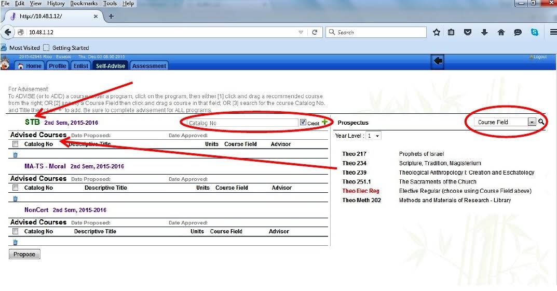Screen dimensions: 557x291
Task: Click the trash icon under NonCert courses
Action: pyautogui.click(x=15, y=242)
